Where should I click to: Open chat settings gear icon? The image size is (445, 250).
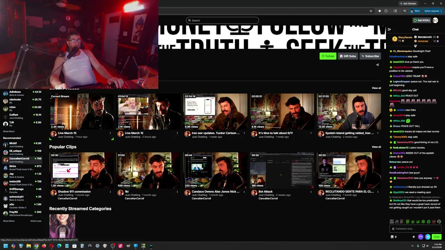click(414, 237)
